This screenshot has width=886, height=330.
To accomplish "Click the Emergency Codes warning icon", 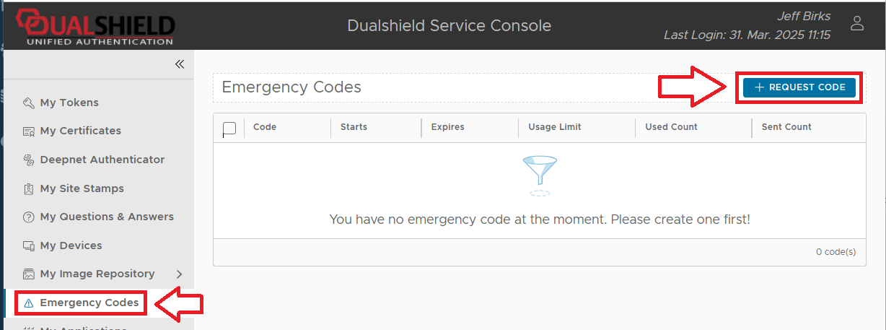I will [x=29, y=303].
